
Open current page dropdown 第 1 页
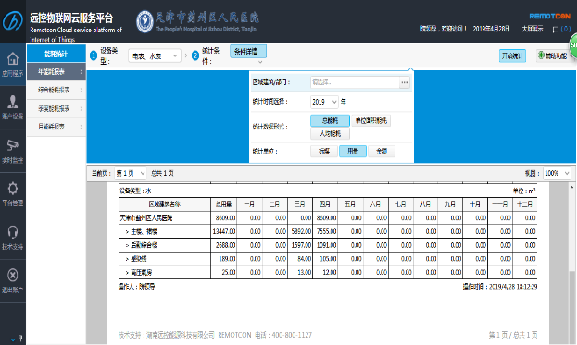tap(131, 173)
